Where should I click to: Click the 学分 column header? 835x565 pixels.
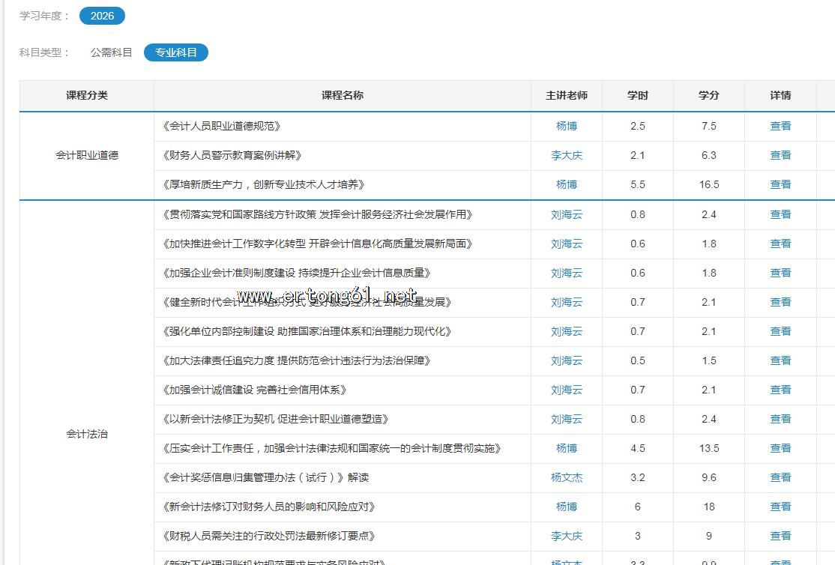pos(709,95)
